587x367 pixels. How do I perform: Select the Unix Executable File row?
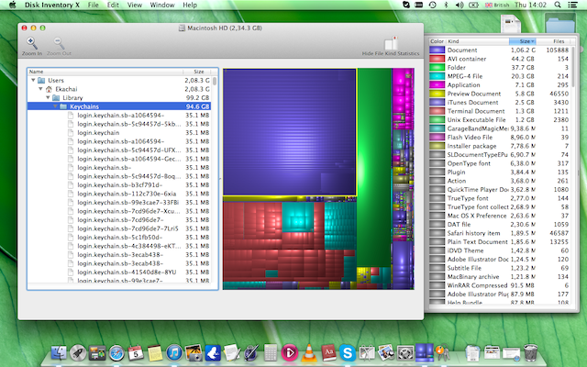(x=499, y=120)
